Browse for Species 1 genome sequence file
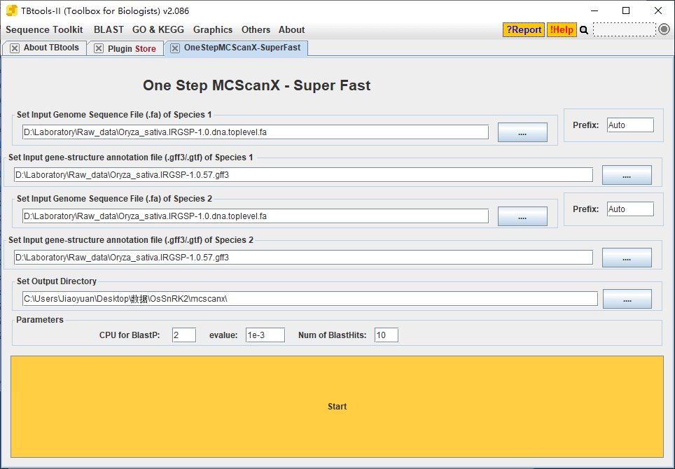This screenshot has width=675, height=469. [522, 132]
